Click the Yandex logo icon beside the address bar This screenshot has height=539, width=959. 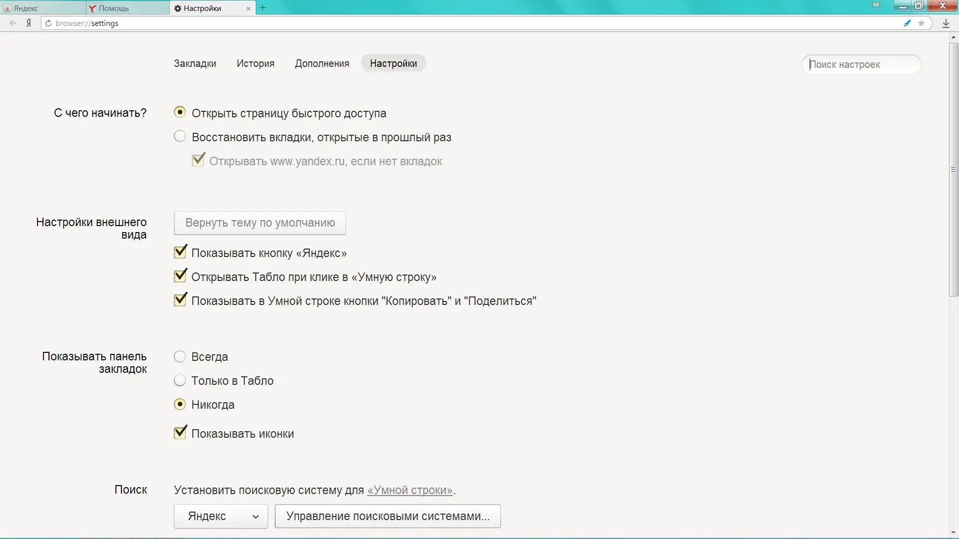[x=28, y=23]
